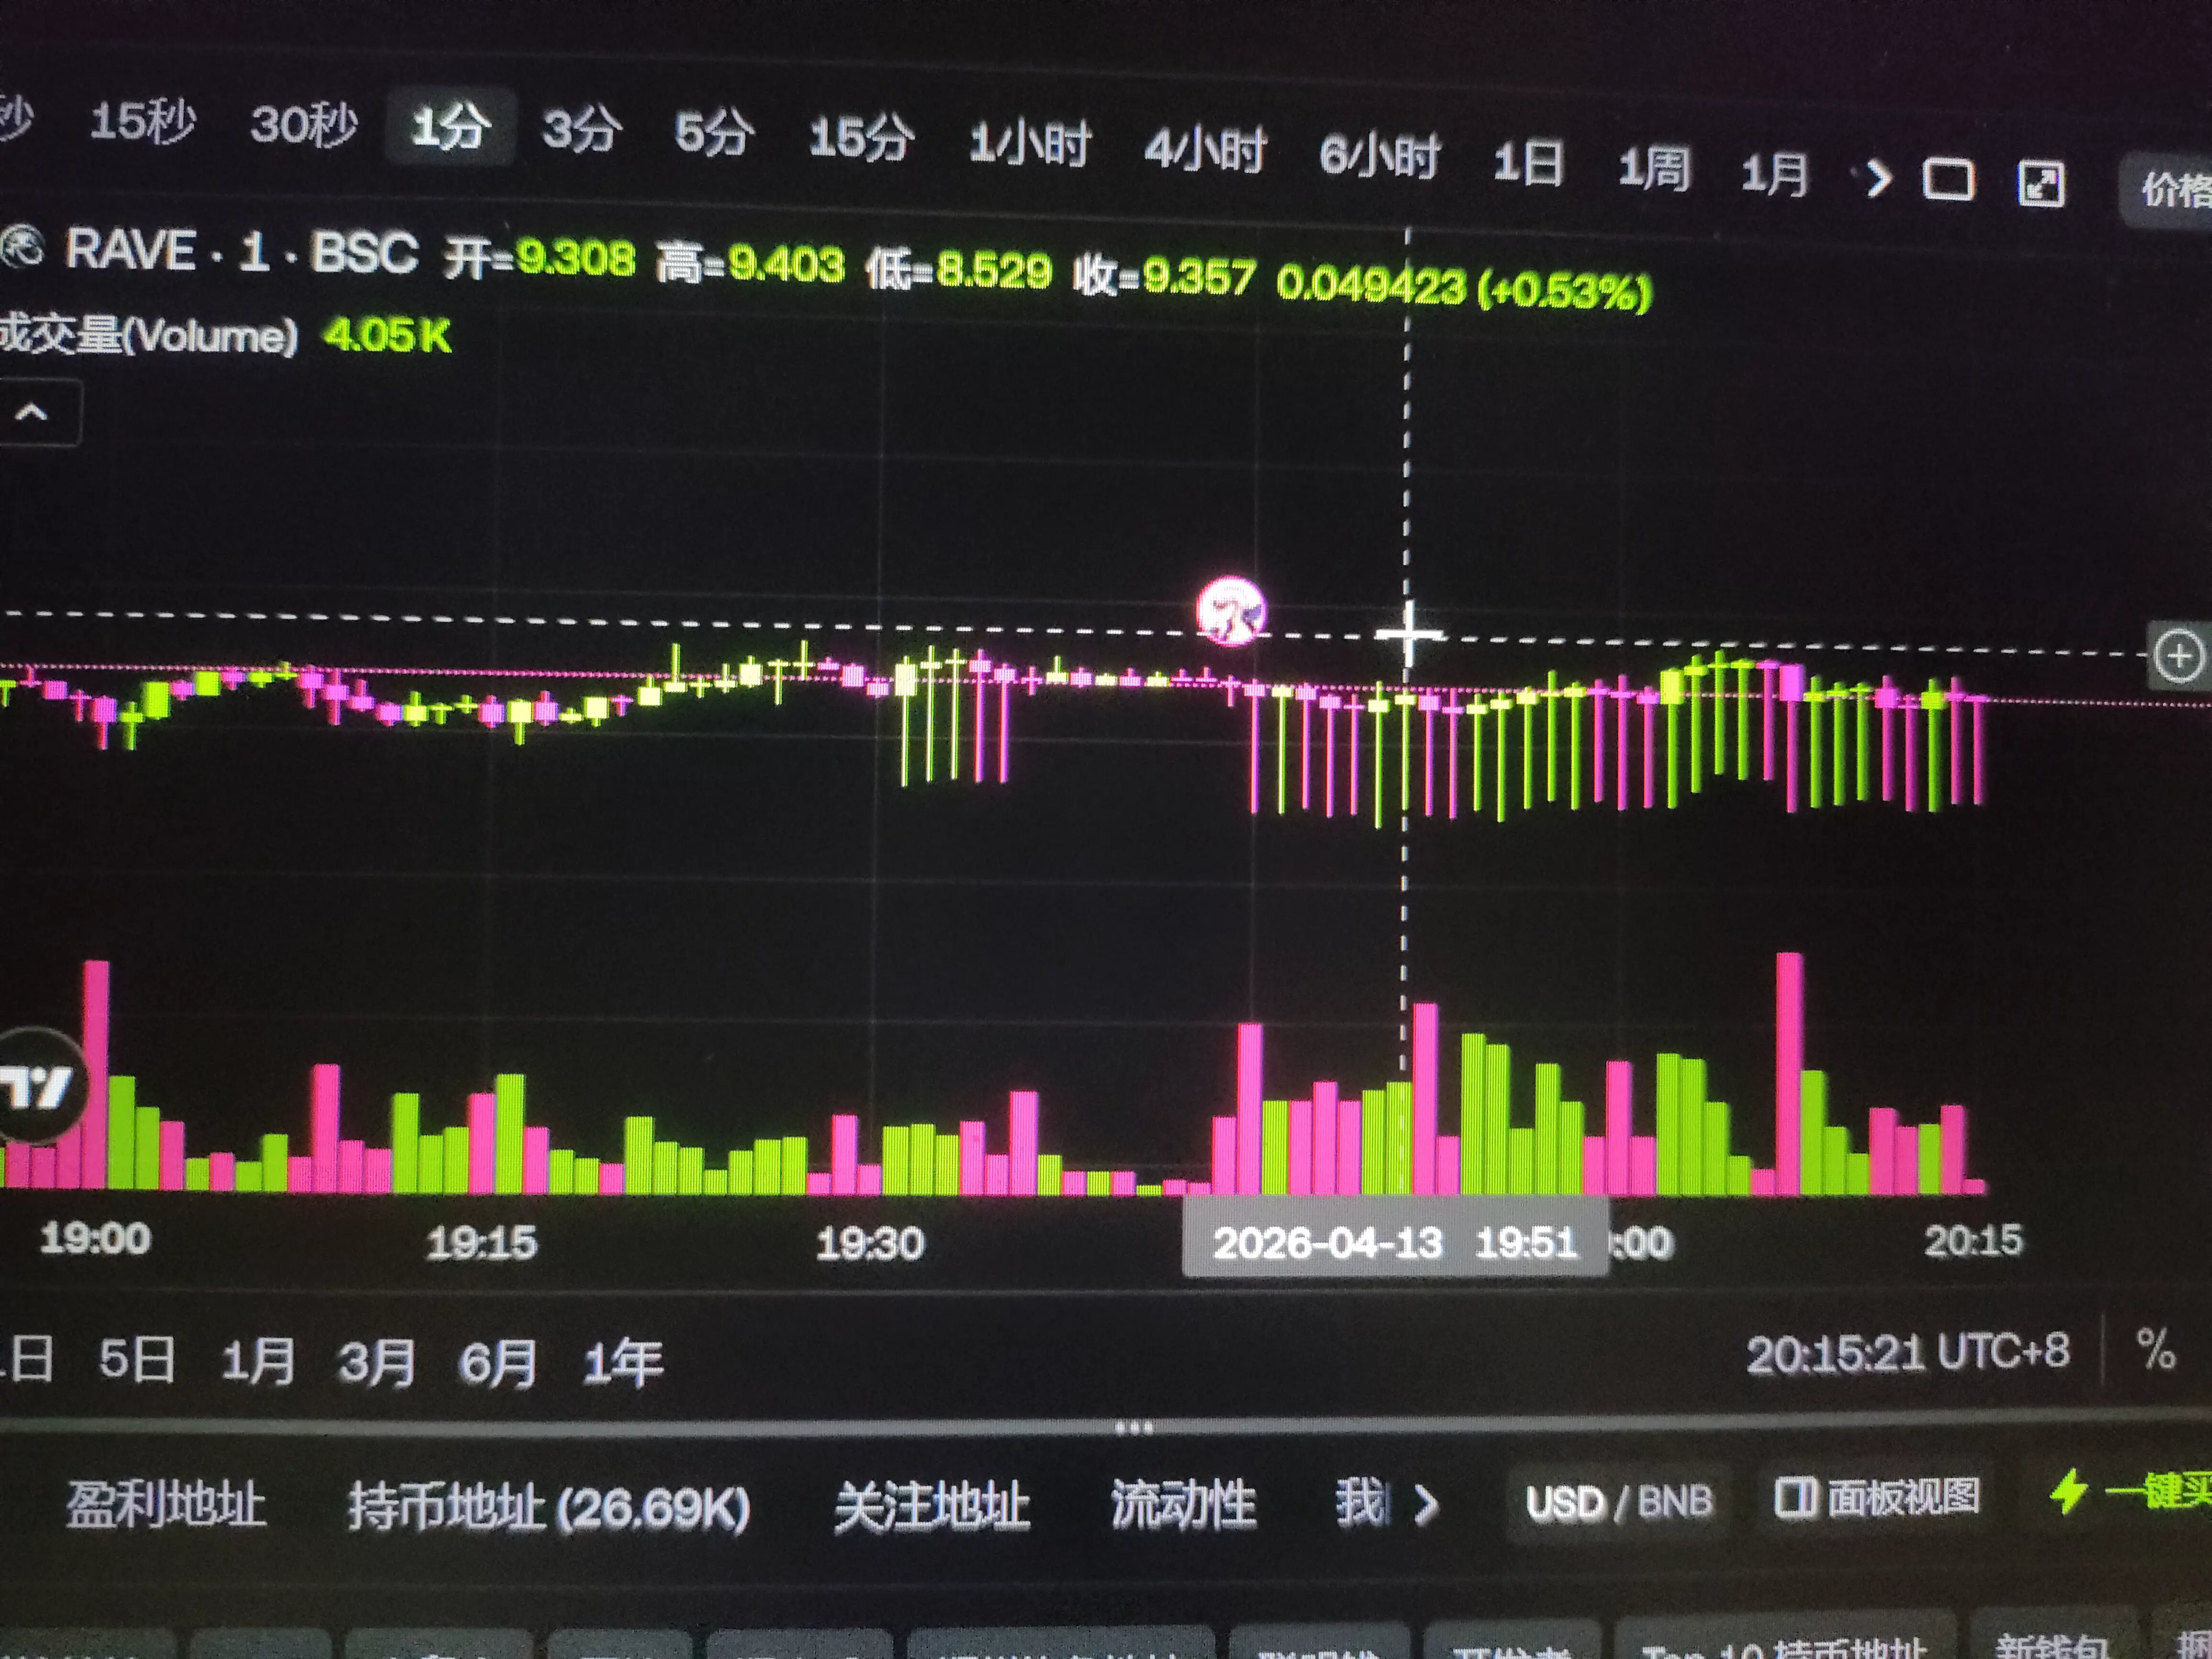Open the panel view layout button
Screen dimensions: 2212x1659
[1877, 1497]
